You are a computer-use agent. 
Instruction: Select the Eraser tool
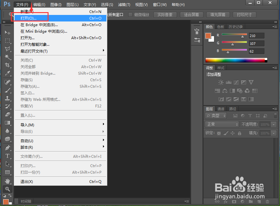point(7,114)
